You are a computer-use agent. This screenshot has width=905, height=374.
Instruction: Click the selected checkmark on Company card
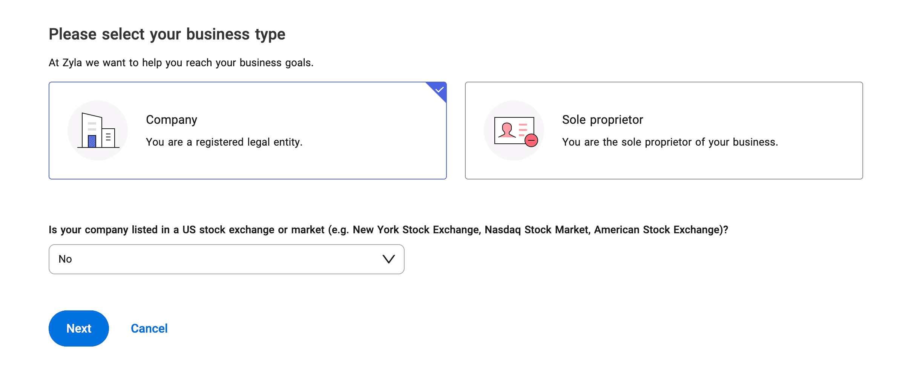[x=439, y=90]
